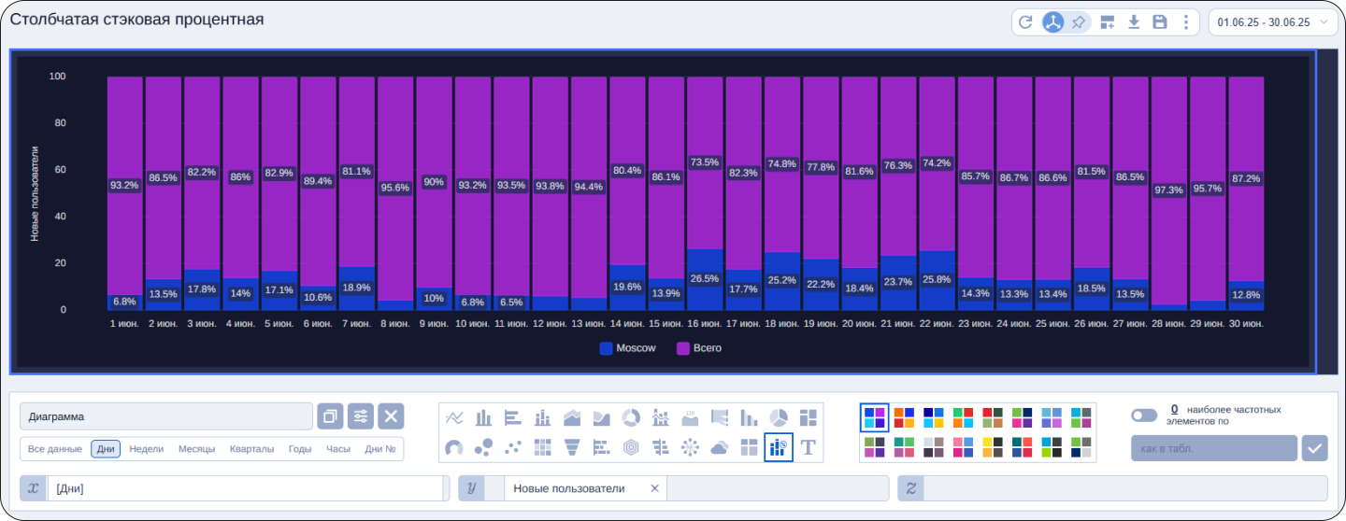Open the chart settings sliders button
This screenshot has height=521, width=1346.
pyautogui.click(x=361, y=416)
